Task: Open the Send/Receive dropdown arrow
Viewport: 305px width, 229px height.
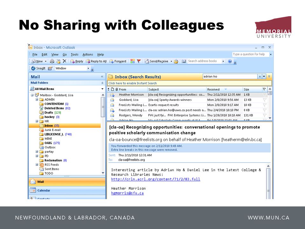Action: click(171, 61)
